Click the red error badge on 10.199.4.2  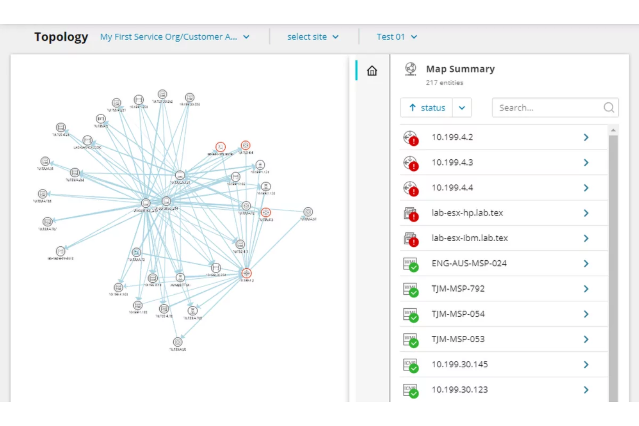click(414, 141)
